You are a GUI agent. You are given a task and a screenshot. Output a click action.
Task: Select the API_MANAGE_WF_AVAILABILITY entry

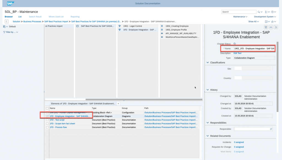pyautogui.click(x=181, y=33)
